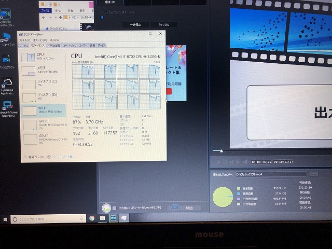
Task: Open オプション menu in Task Manager
Action: point(40,40)
